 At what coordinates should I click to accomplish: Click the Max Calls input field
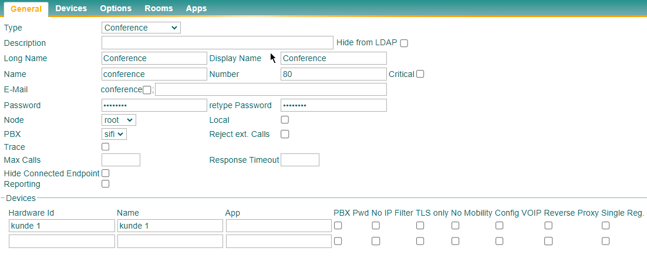click(x=121, y=160)
